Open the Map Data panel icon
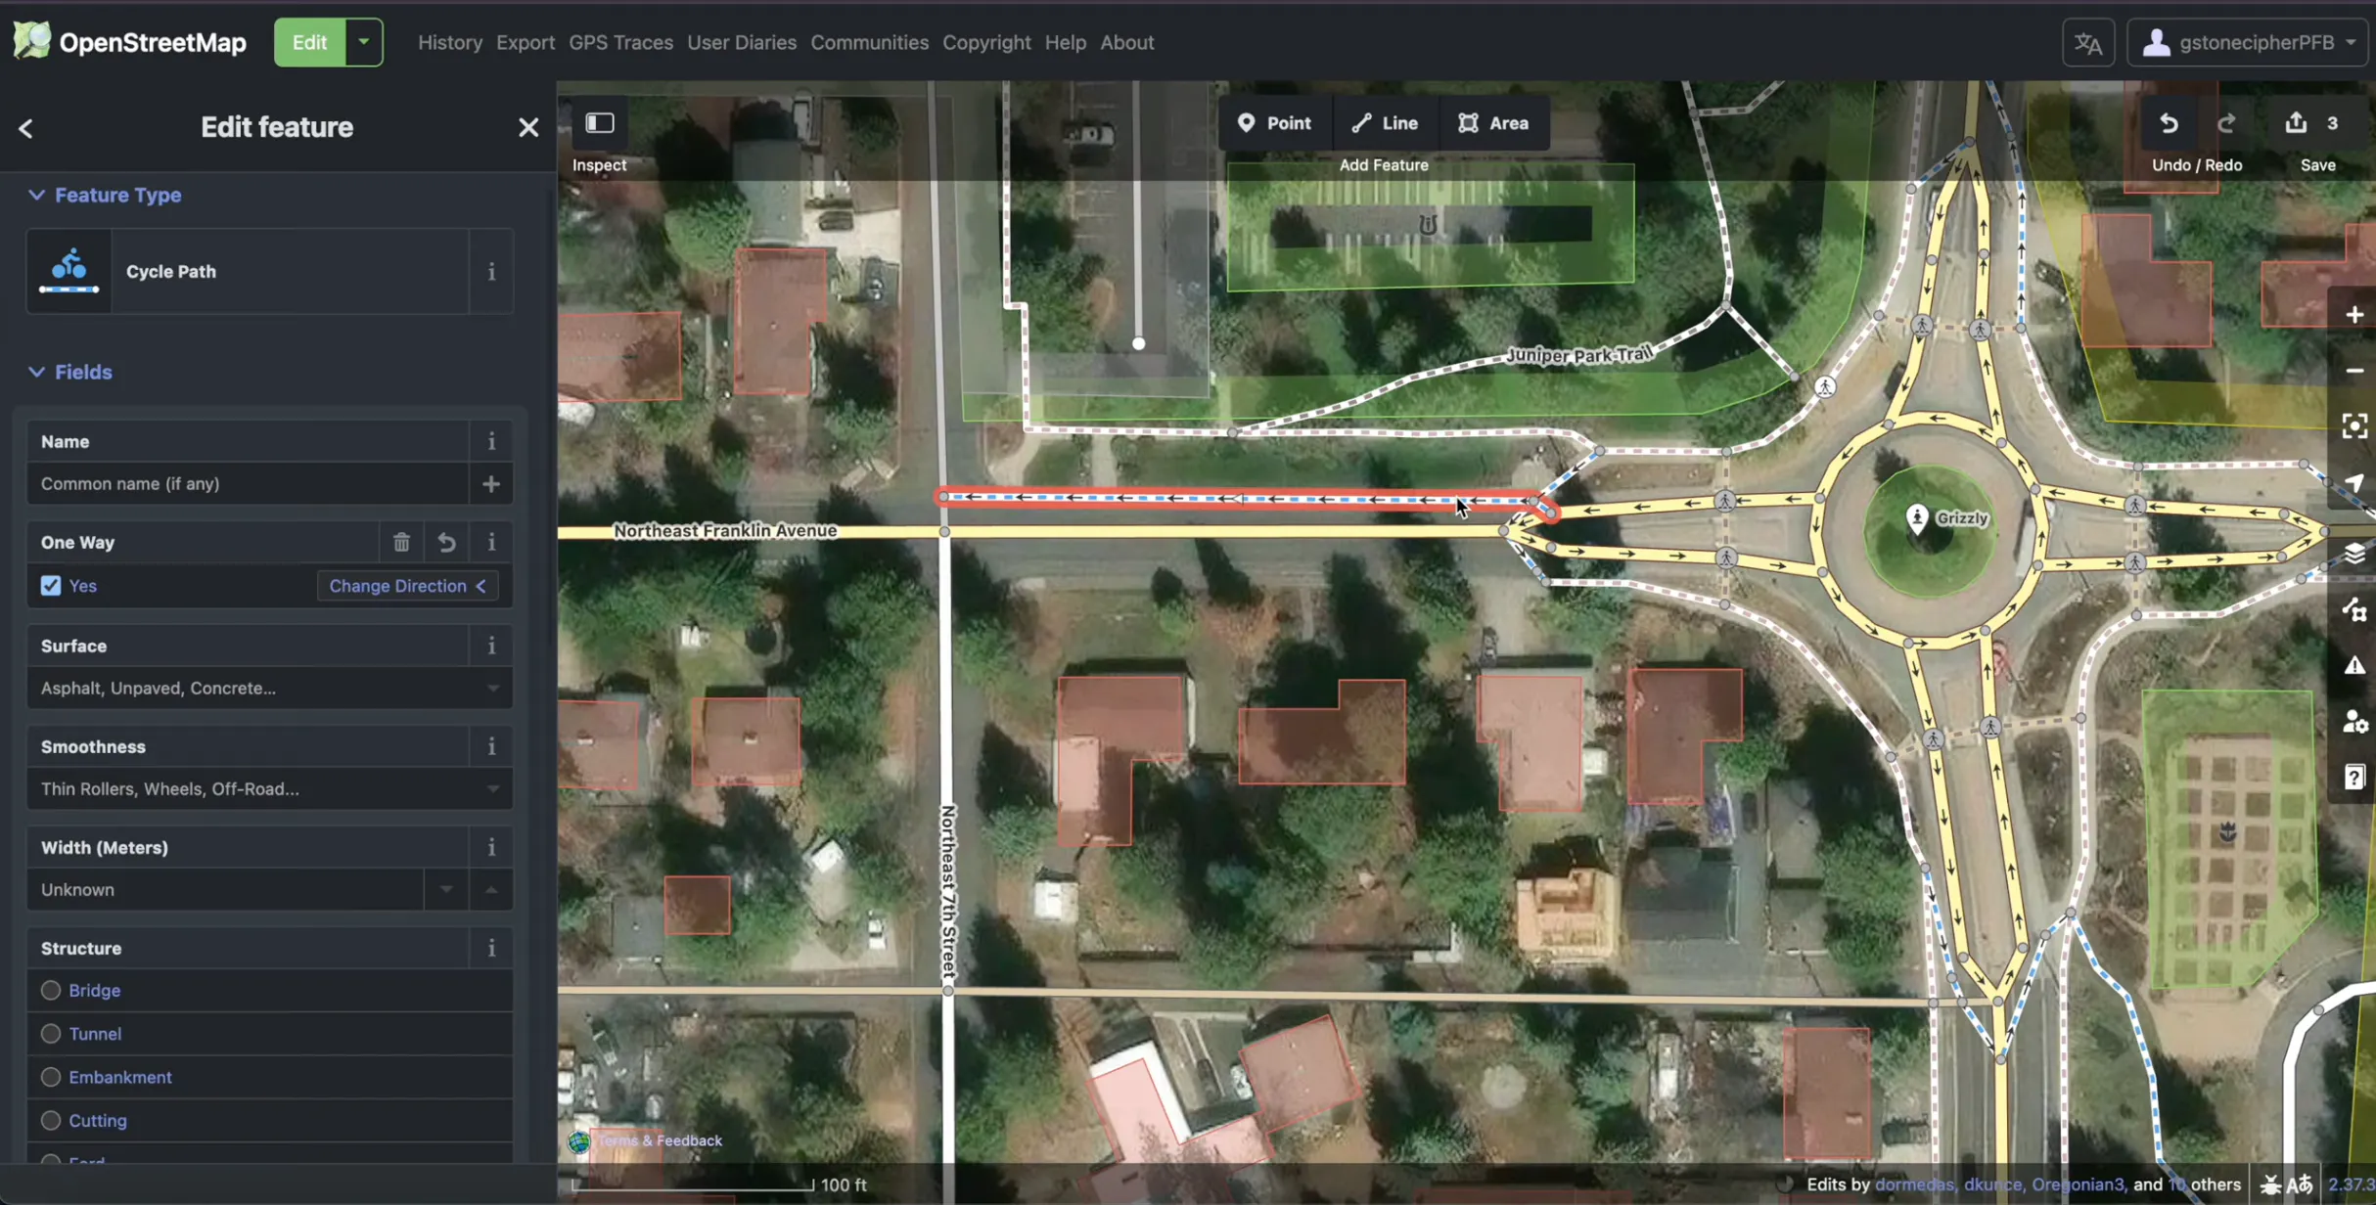This screenshot has width=2376, height=1205. 2353,610
